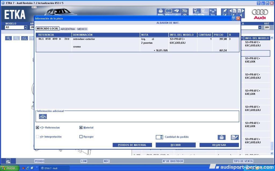275x171 pixels.
Task: Click the printer icon in the main toolbar
Action: point(161,11)
